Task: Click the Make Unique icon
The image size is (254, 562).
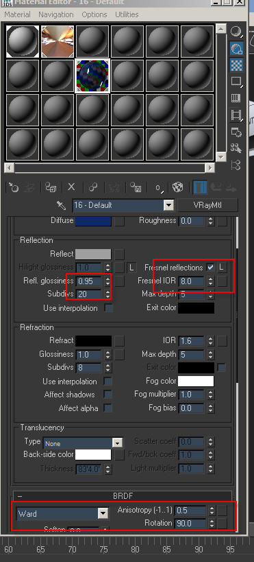Action: [x=114, y=187]
